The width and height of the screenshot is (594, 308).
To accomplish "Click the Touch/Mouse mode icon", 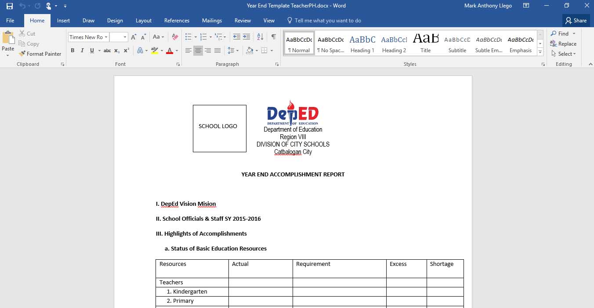I will tap(48, 6).
